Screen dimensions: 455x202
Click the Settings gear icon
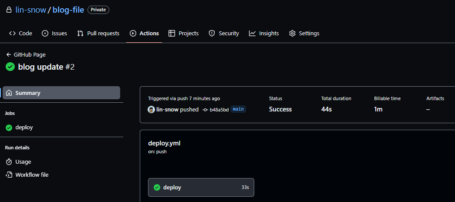(x=292, y=34)
